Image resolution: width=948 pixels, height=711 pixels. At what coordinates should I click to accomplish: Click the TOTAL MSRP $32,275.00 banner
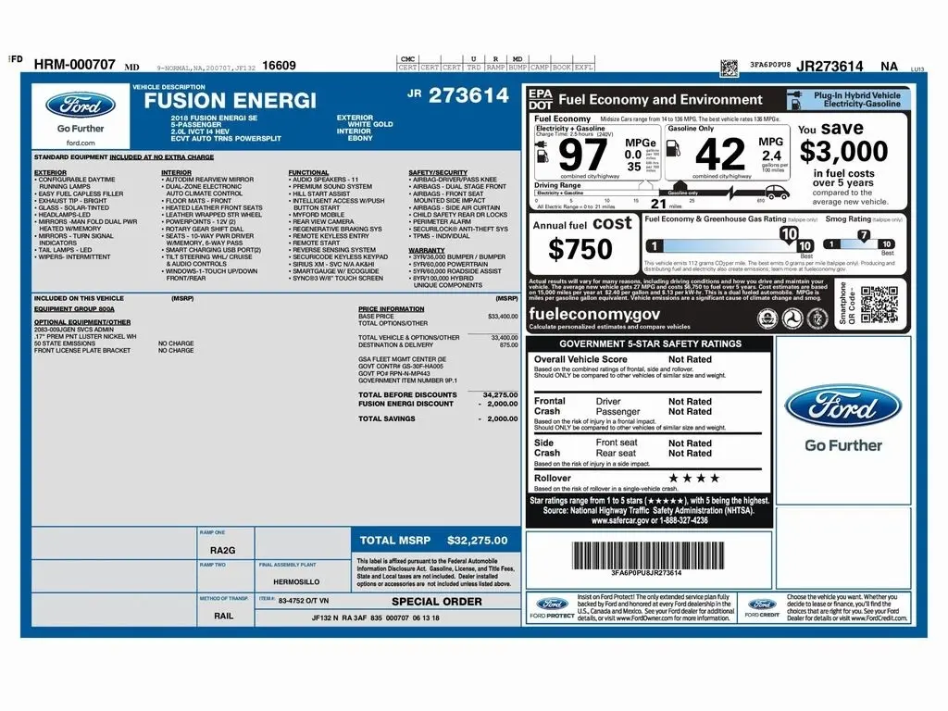click(x=435, y=541)
